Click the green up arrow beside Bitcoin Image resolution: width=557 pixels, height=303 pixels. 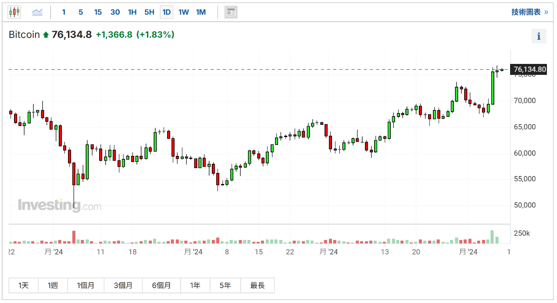(x=46, y=35)
